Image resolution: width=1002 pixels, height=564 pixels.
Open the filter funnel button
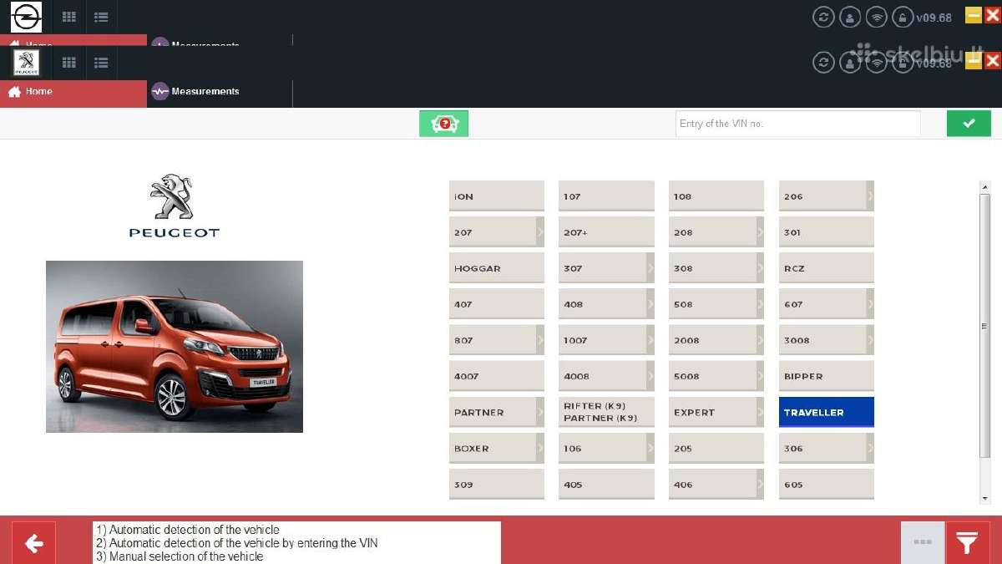pyautogui.click(x=967, y=544)
